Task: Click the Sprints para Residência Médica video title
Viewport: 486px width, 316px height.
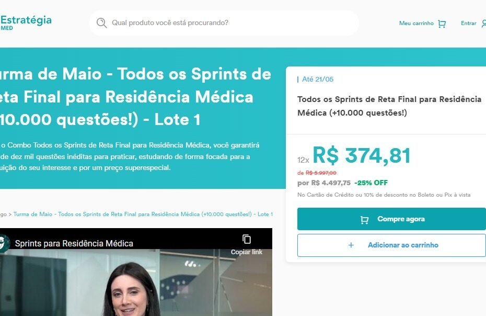Action: [x=74, y=244]
